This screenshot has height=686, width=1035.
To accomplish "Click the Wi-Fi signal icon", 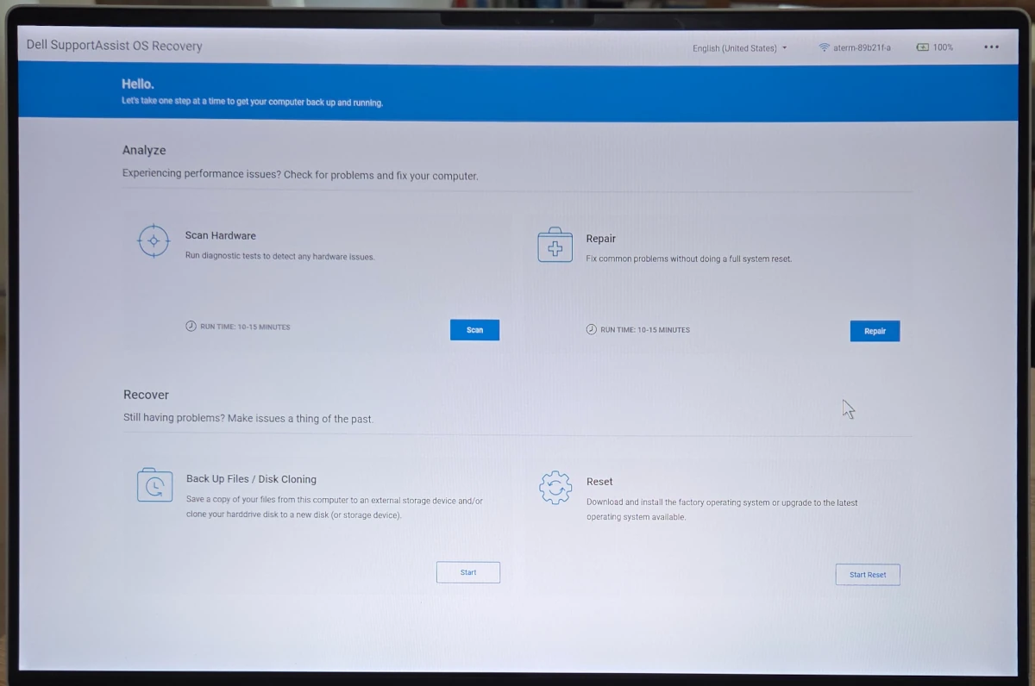I will [x=824, y=47].
